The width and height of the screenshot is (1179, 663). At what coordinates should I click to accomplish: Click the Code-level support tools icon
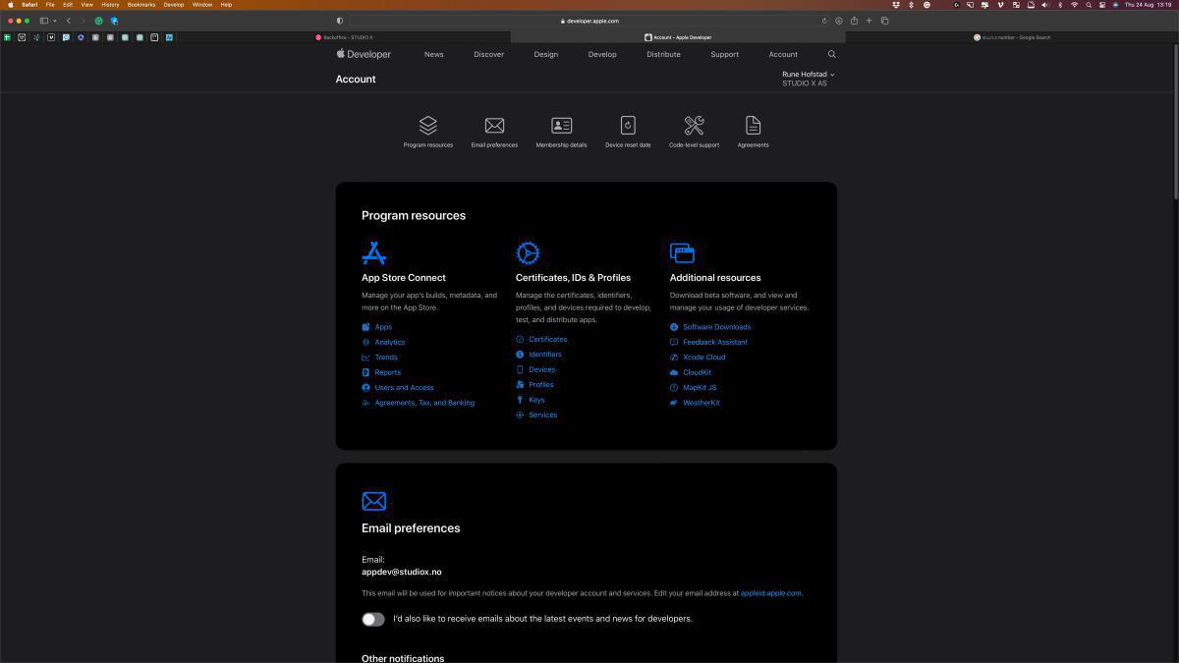694,125
